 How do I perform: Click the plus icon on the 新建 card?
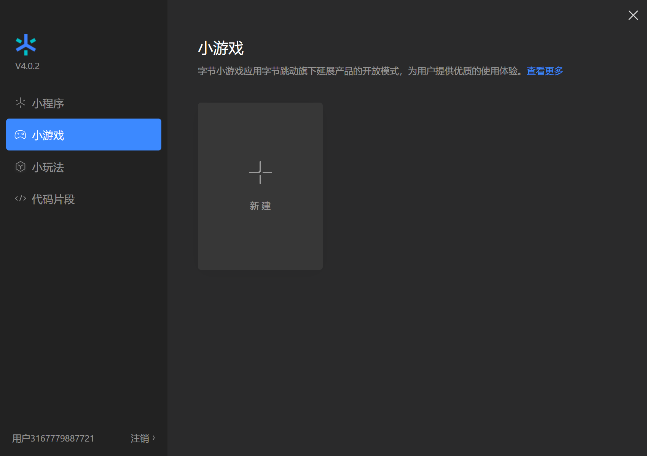click(260, 173)
